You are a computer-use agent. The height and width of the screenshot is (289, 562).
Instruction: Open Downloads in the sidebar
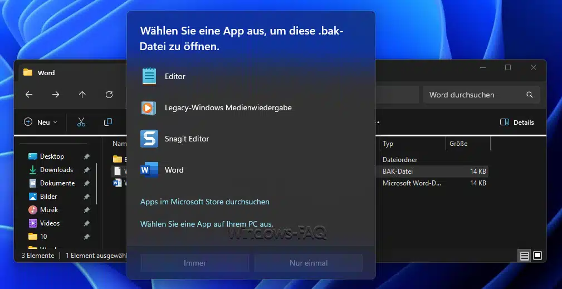56,170
